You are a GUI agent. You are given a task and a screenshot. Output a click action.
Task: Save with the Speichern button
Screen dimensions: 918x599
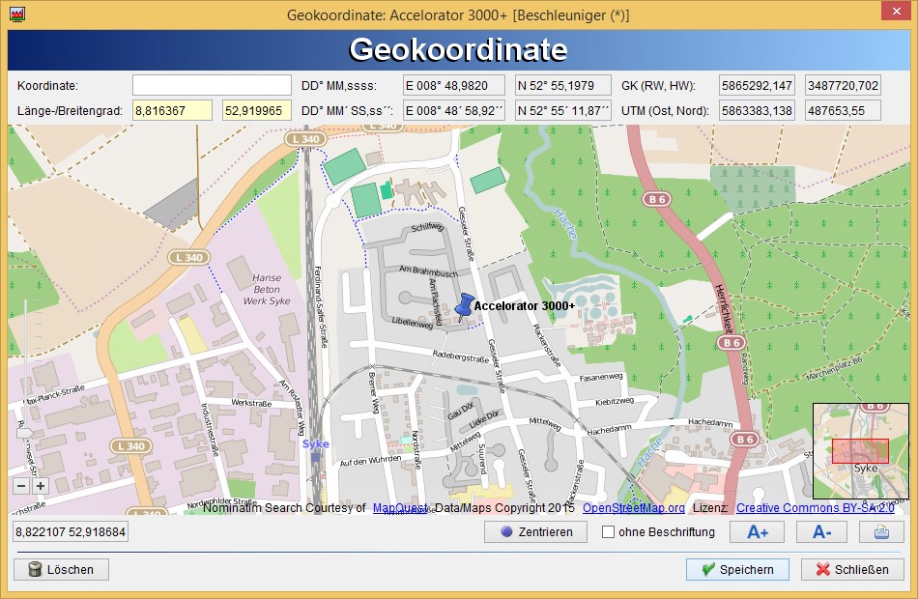[x=737, y=569]
